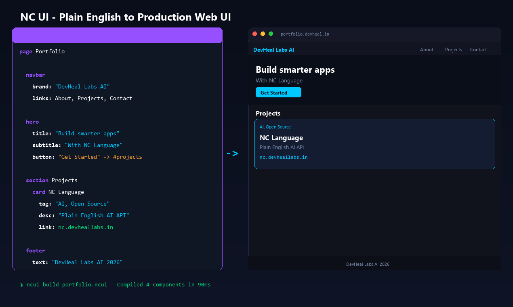Click the yellow minimize dot in browser mockup
This screenshot has height=307, width=513.
[263, 34]
